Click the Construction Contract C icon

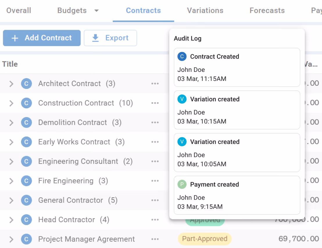pyautogui.click(x=26, y=103)
